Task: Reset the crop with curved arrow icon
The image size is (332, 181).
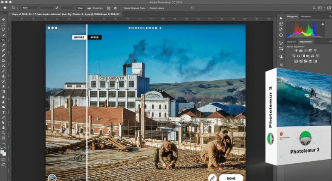Action: (x=192, y=8)
